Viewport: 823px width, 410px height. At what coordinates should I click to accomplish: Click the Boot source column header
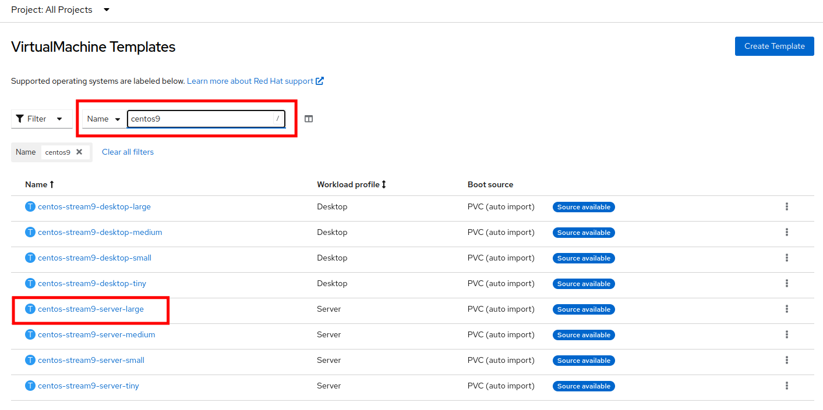pyautogui.click(x=490, y=184)
